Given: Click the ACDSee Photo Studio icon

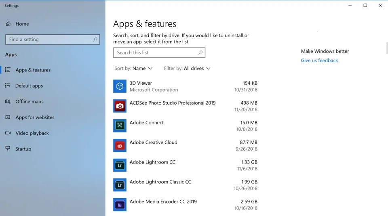Looking at the screenshot, I should pyautogui.click(x=120, y=106).
